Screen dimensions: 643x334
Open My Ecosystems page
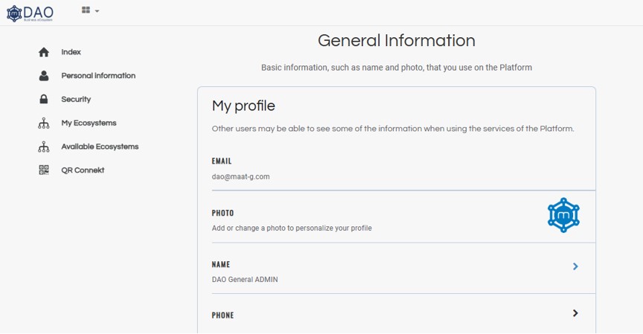coord(89,123)
